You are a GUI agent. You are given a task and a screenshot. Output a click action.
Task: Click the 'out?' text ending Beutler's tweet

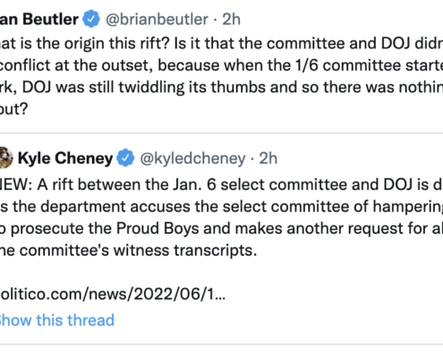[14, 109]
